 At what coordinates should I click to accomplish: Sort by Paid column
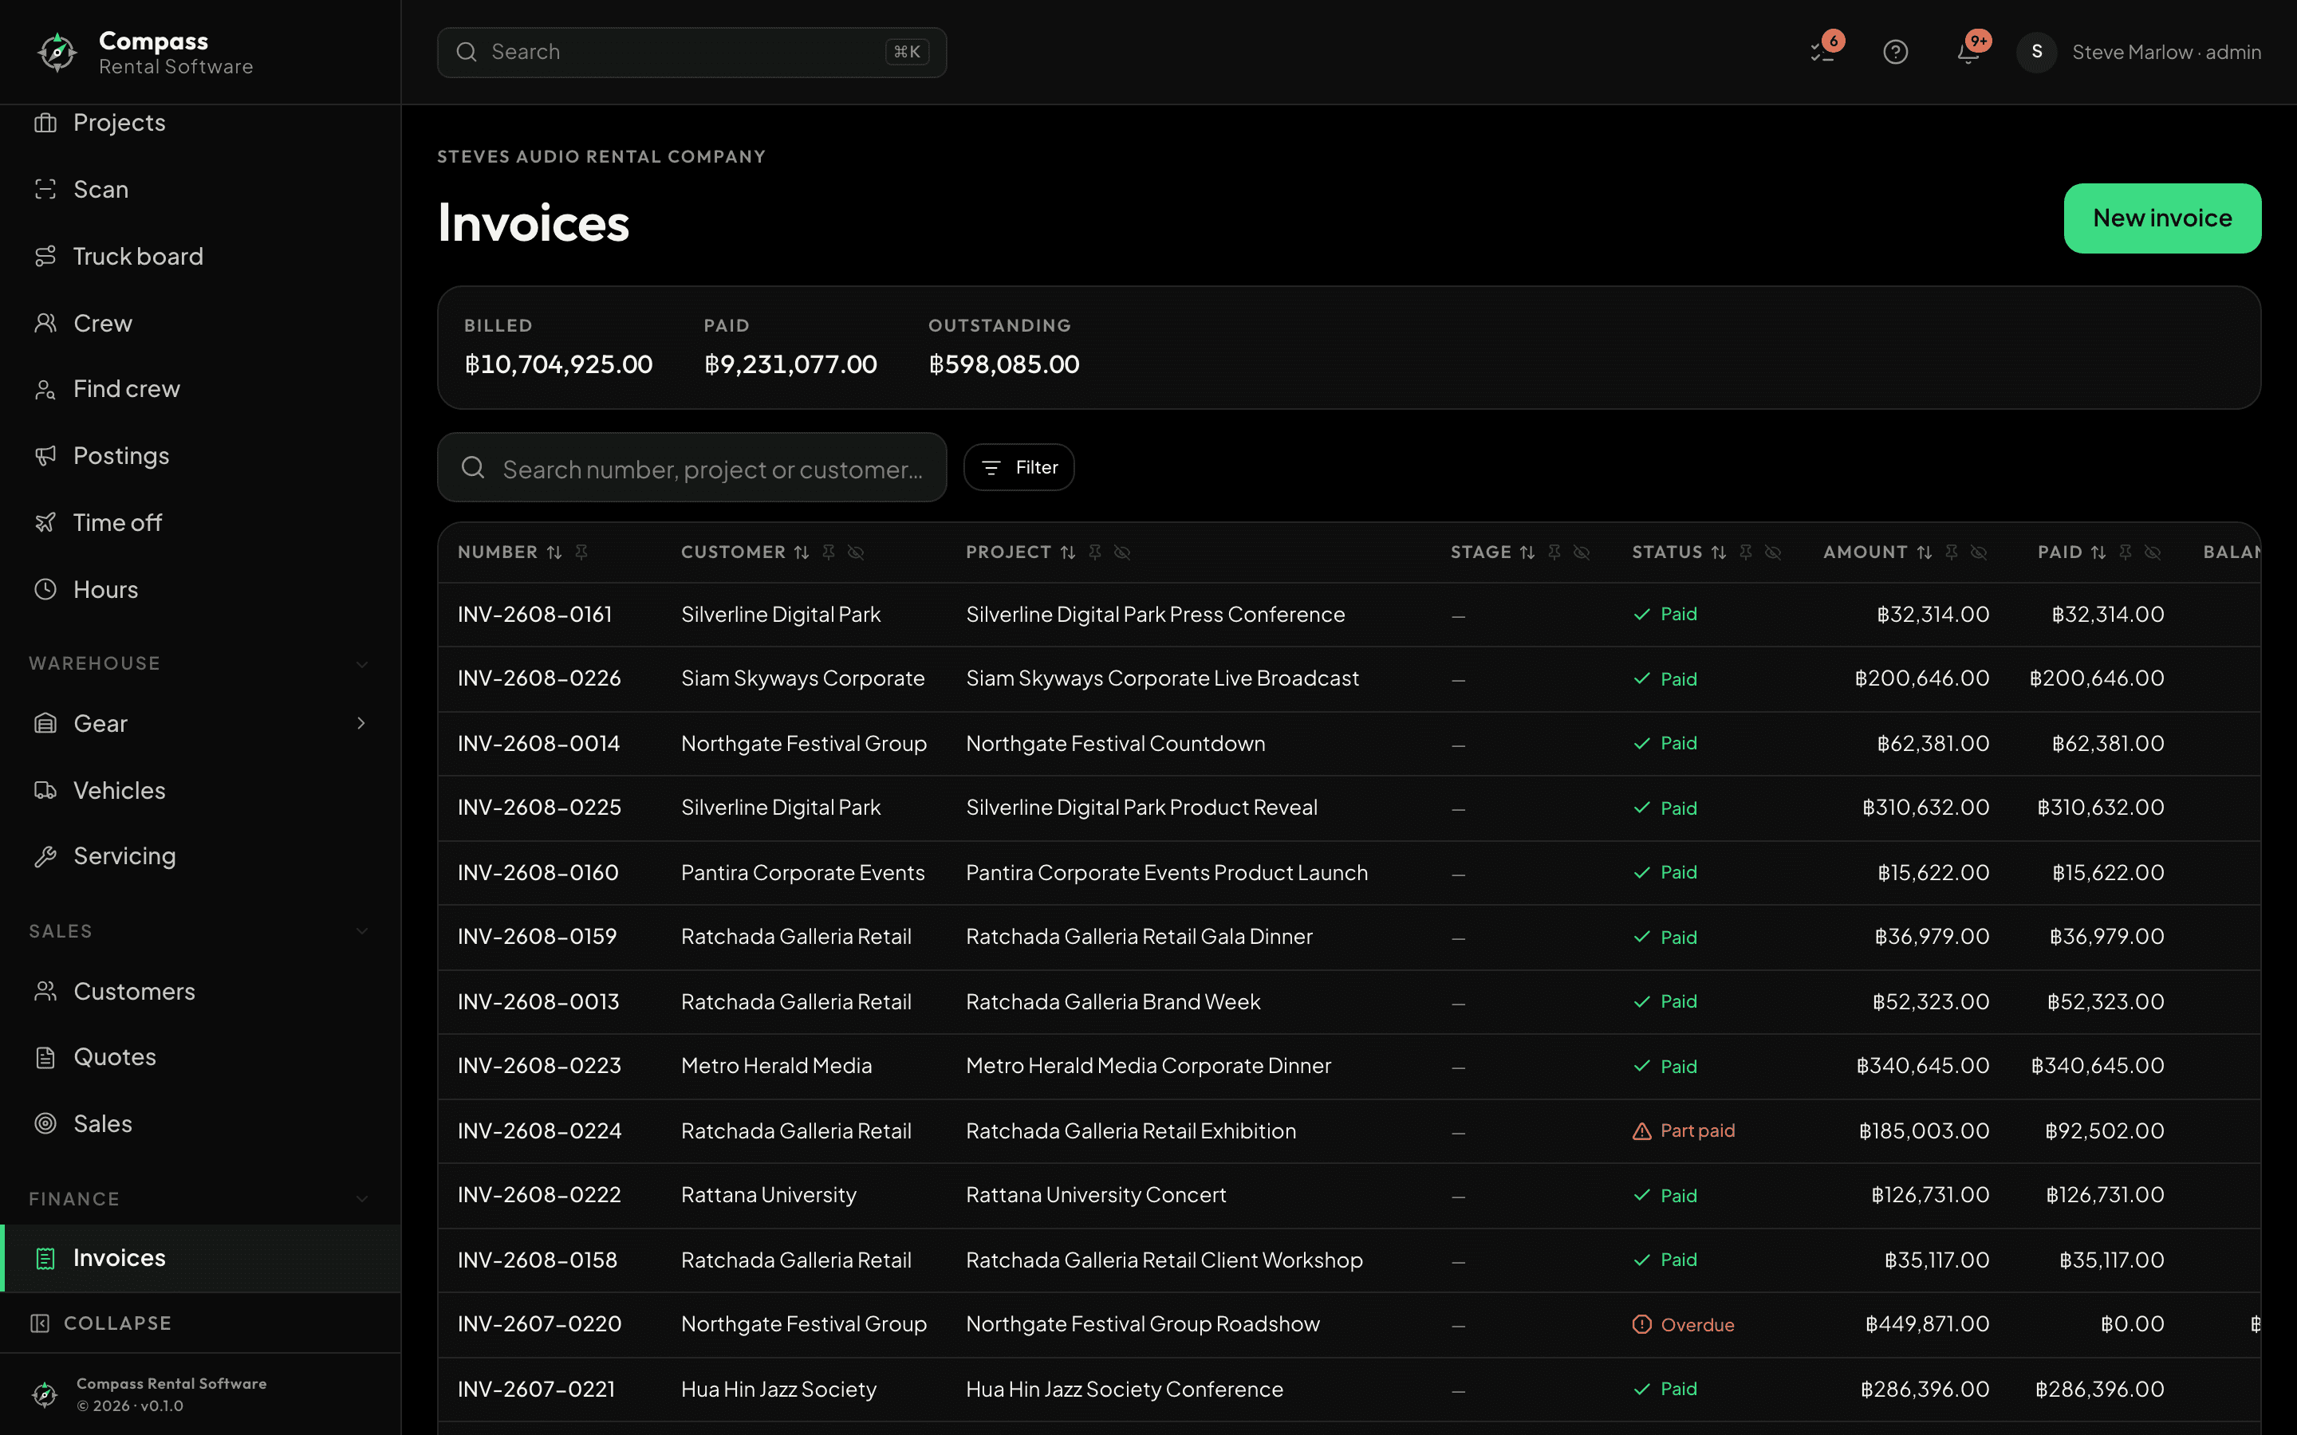[x=2098, y=552]
